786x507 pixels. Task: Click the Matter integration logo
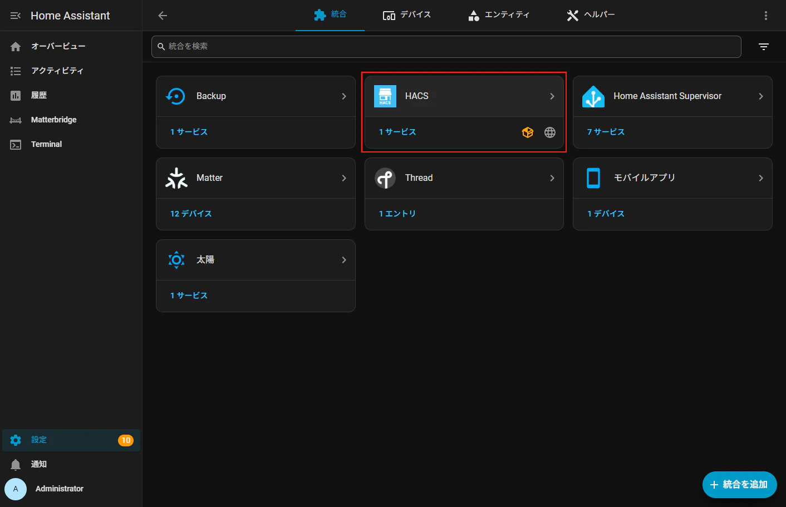(x=176, y=178)
